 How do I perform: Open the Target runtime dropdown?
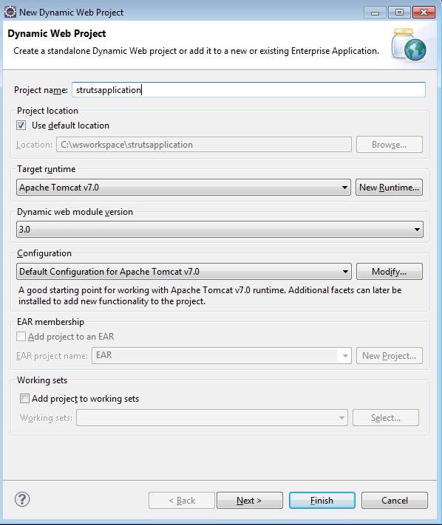(x=183, y=187)
